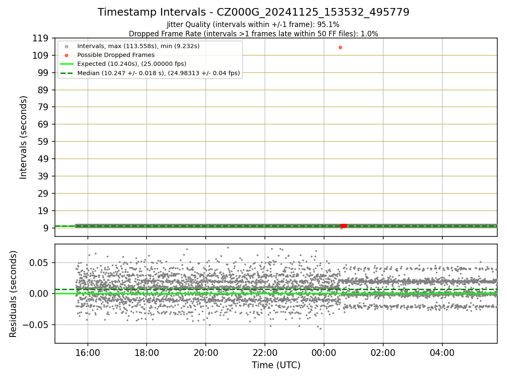This screenshot has height=380, width=507.
Task: Click the legend entry starting 'Median (10.247 +/- 0.018 s)'
Action: pos(158,73)
